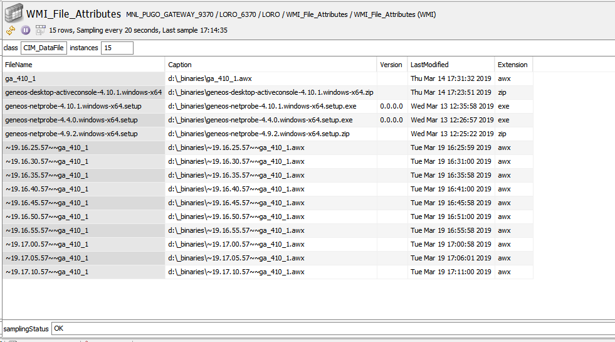The image size is (615, 342).
Task: Click LastModified Tue Mar 19 16:41:00 2019
Action: tap(451, 189)
